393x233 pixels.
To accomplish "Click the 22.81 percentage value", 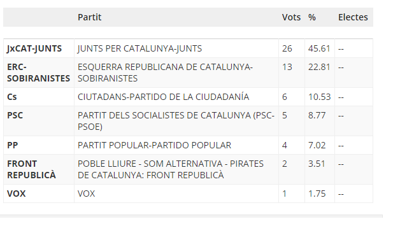I will tap(319, 67).
